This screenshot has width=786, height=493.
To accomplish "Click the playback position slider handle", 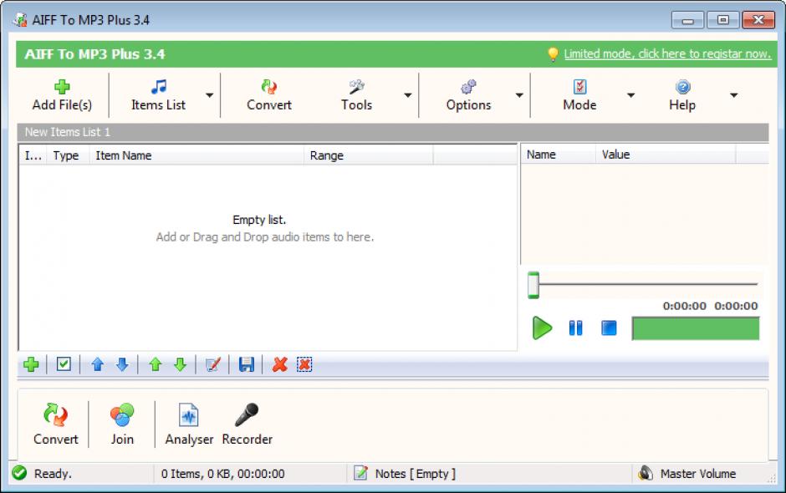I will click(x=533, y=285).
